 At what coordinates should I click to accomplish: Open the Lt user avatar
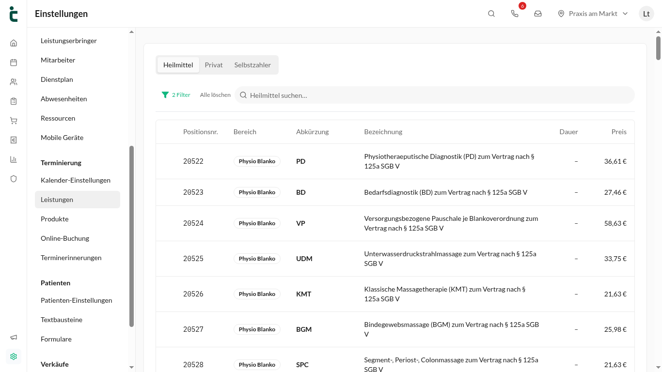(646, 14)
